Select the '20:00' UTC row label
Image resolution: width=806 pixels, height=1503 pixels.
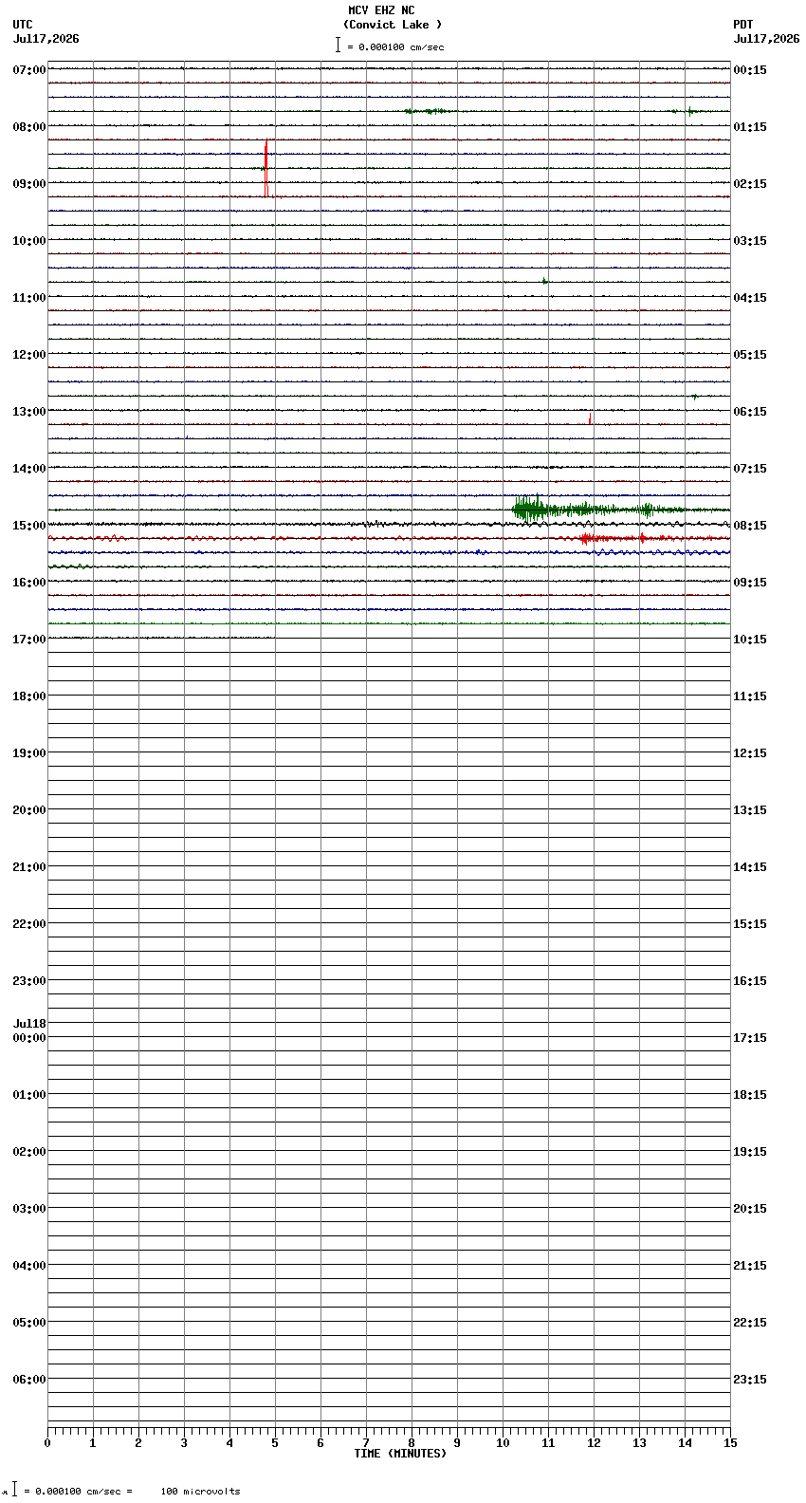point(29,810)
